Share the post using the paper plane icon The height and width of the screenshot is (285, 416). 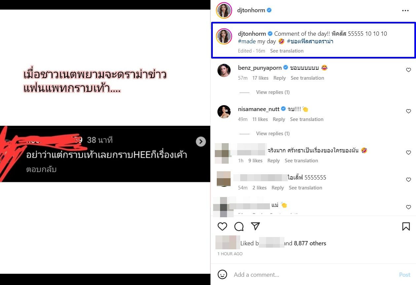[x=255, y=226]
